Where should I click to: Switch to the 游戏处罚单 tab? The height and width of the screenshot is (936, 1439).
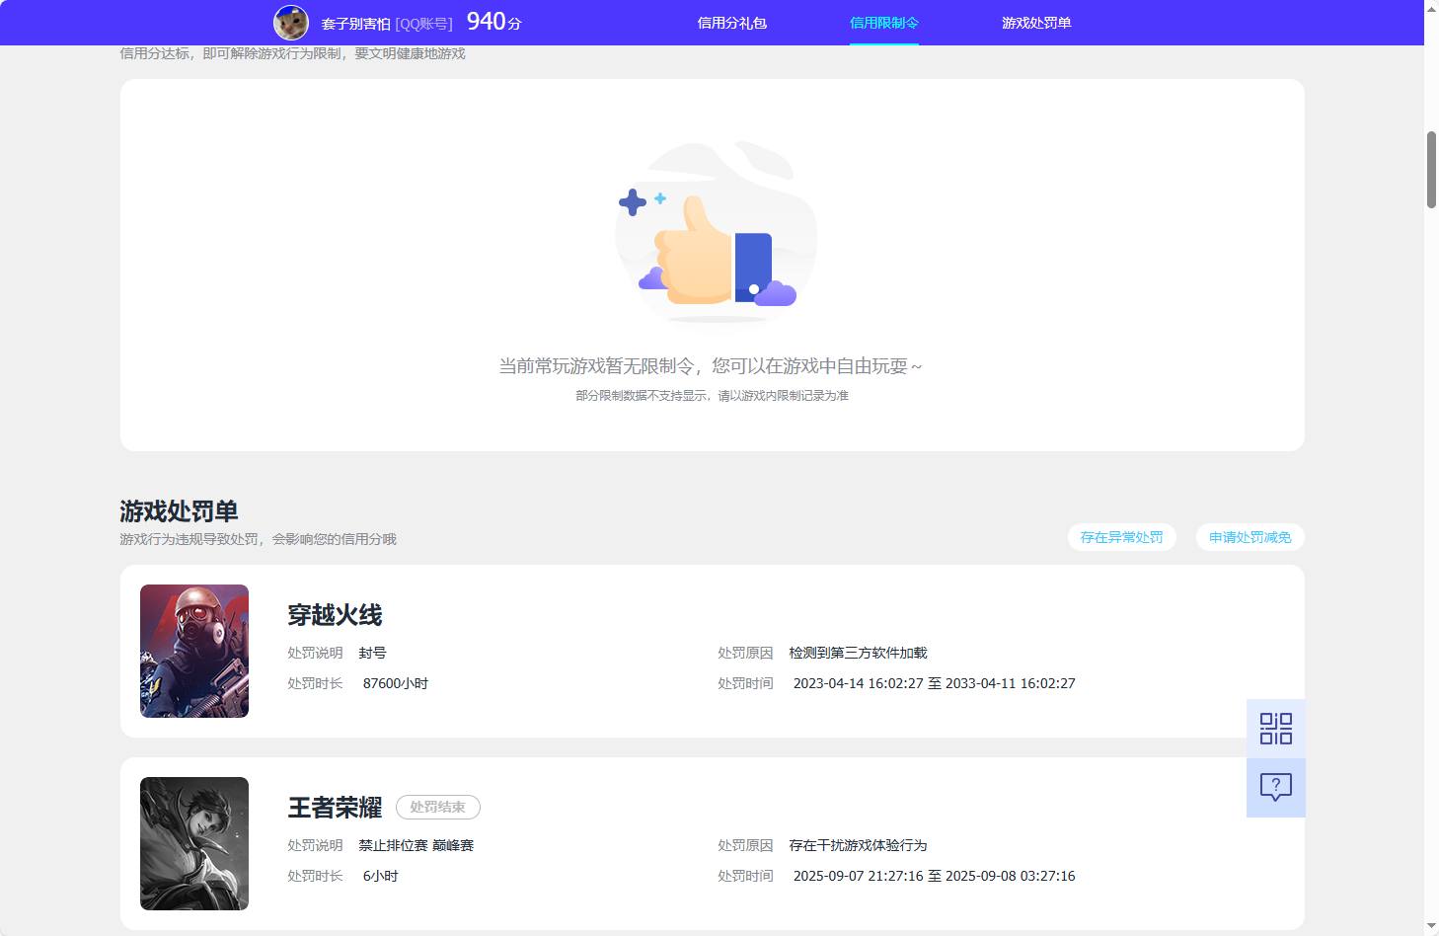click(1035, 22)
